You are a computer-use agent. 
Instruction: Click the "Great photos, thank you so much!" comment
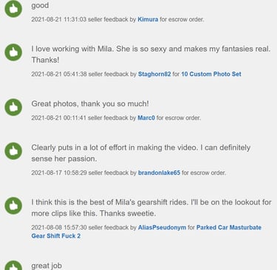(x=90, y=104)
